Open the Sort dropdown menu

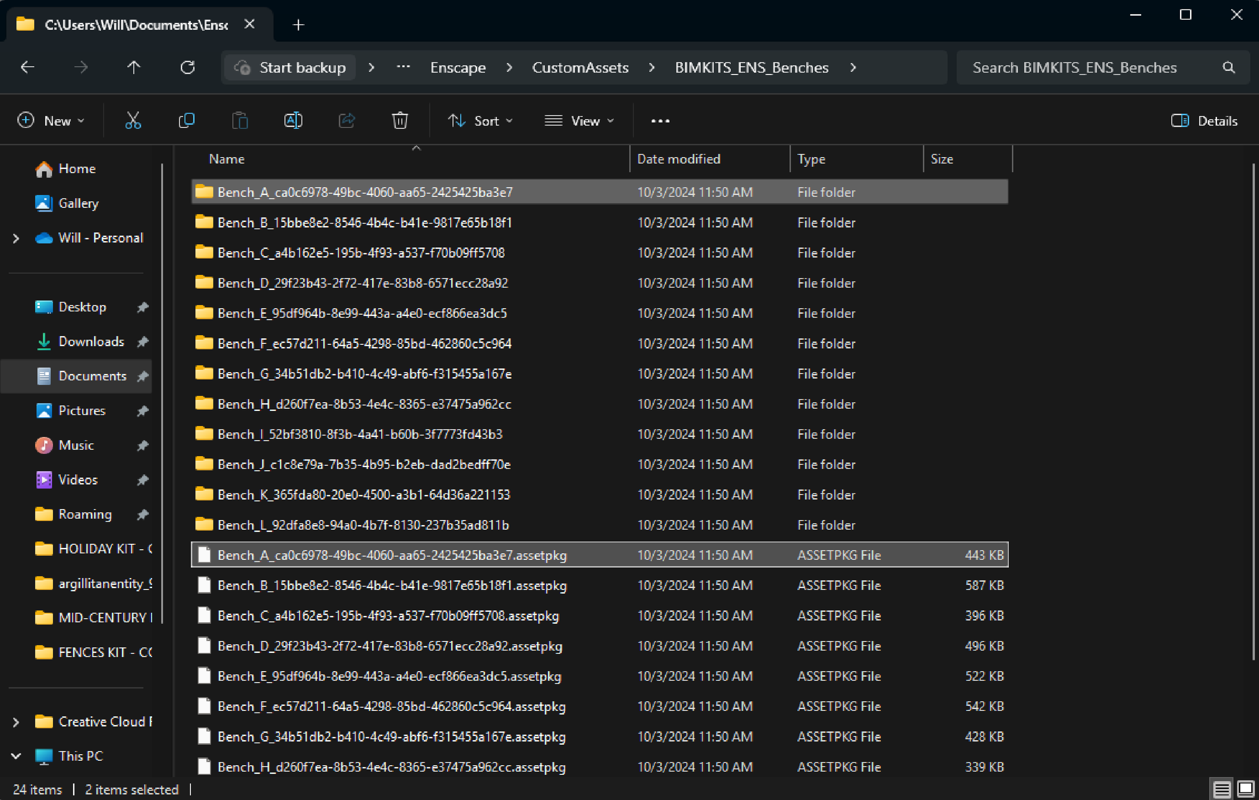(x=480, y=121)
